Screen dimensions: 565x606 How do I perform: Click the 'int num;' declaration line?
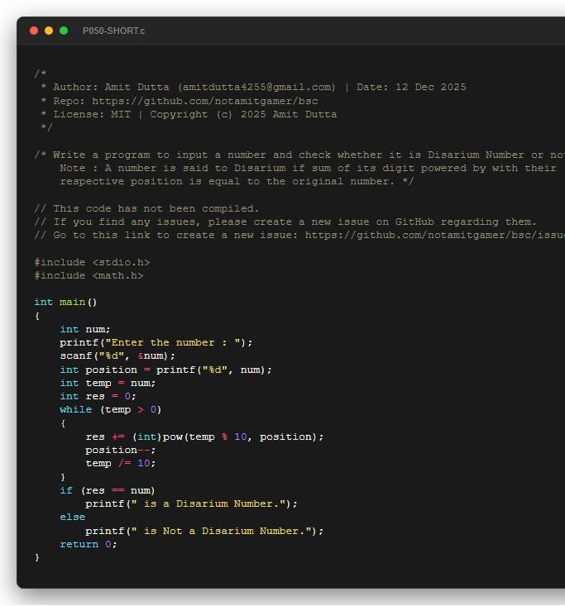85,329
